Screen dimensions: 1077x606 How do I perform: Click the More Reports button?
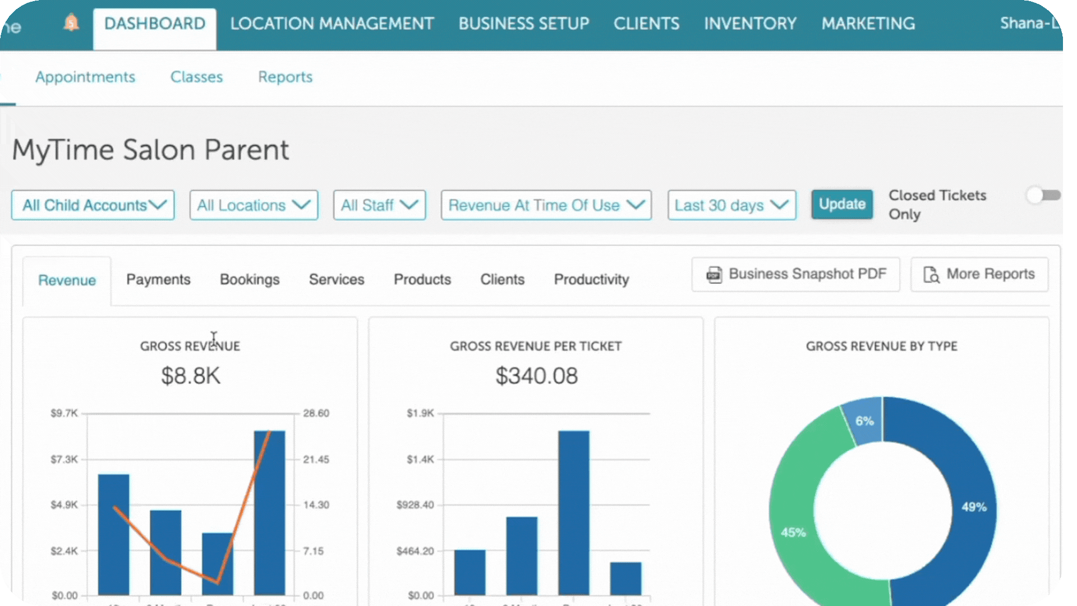coord(979,274)
